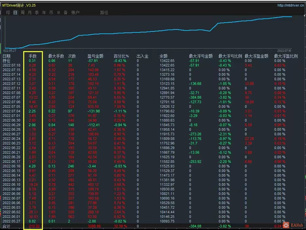306x230 pixels.
Task: Click the -253.92 max floating loss value
Action: 195,162
